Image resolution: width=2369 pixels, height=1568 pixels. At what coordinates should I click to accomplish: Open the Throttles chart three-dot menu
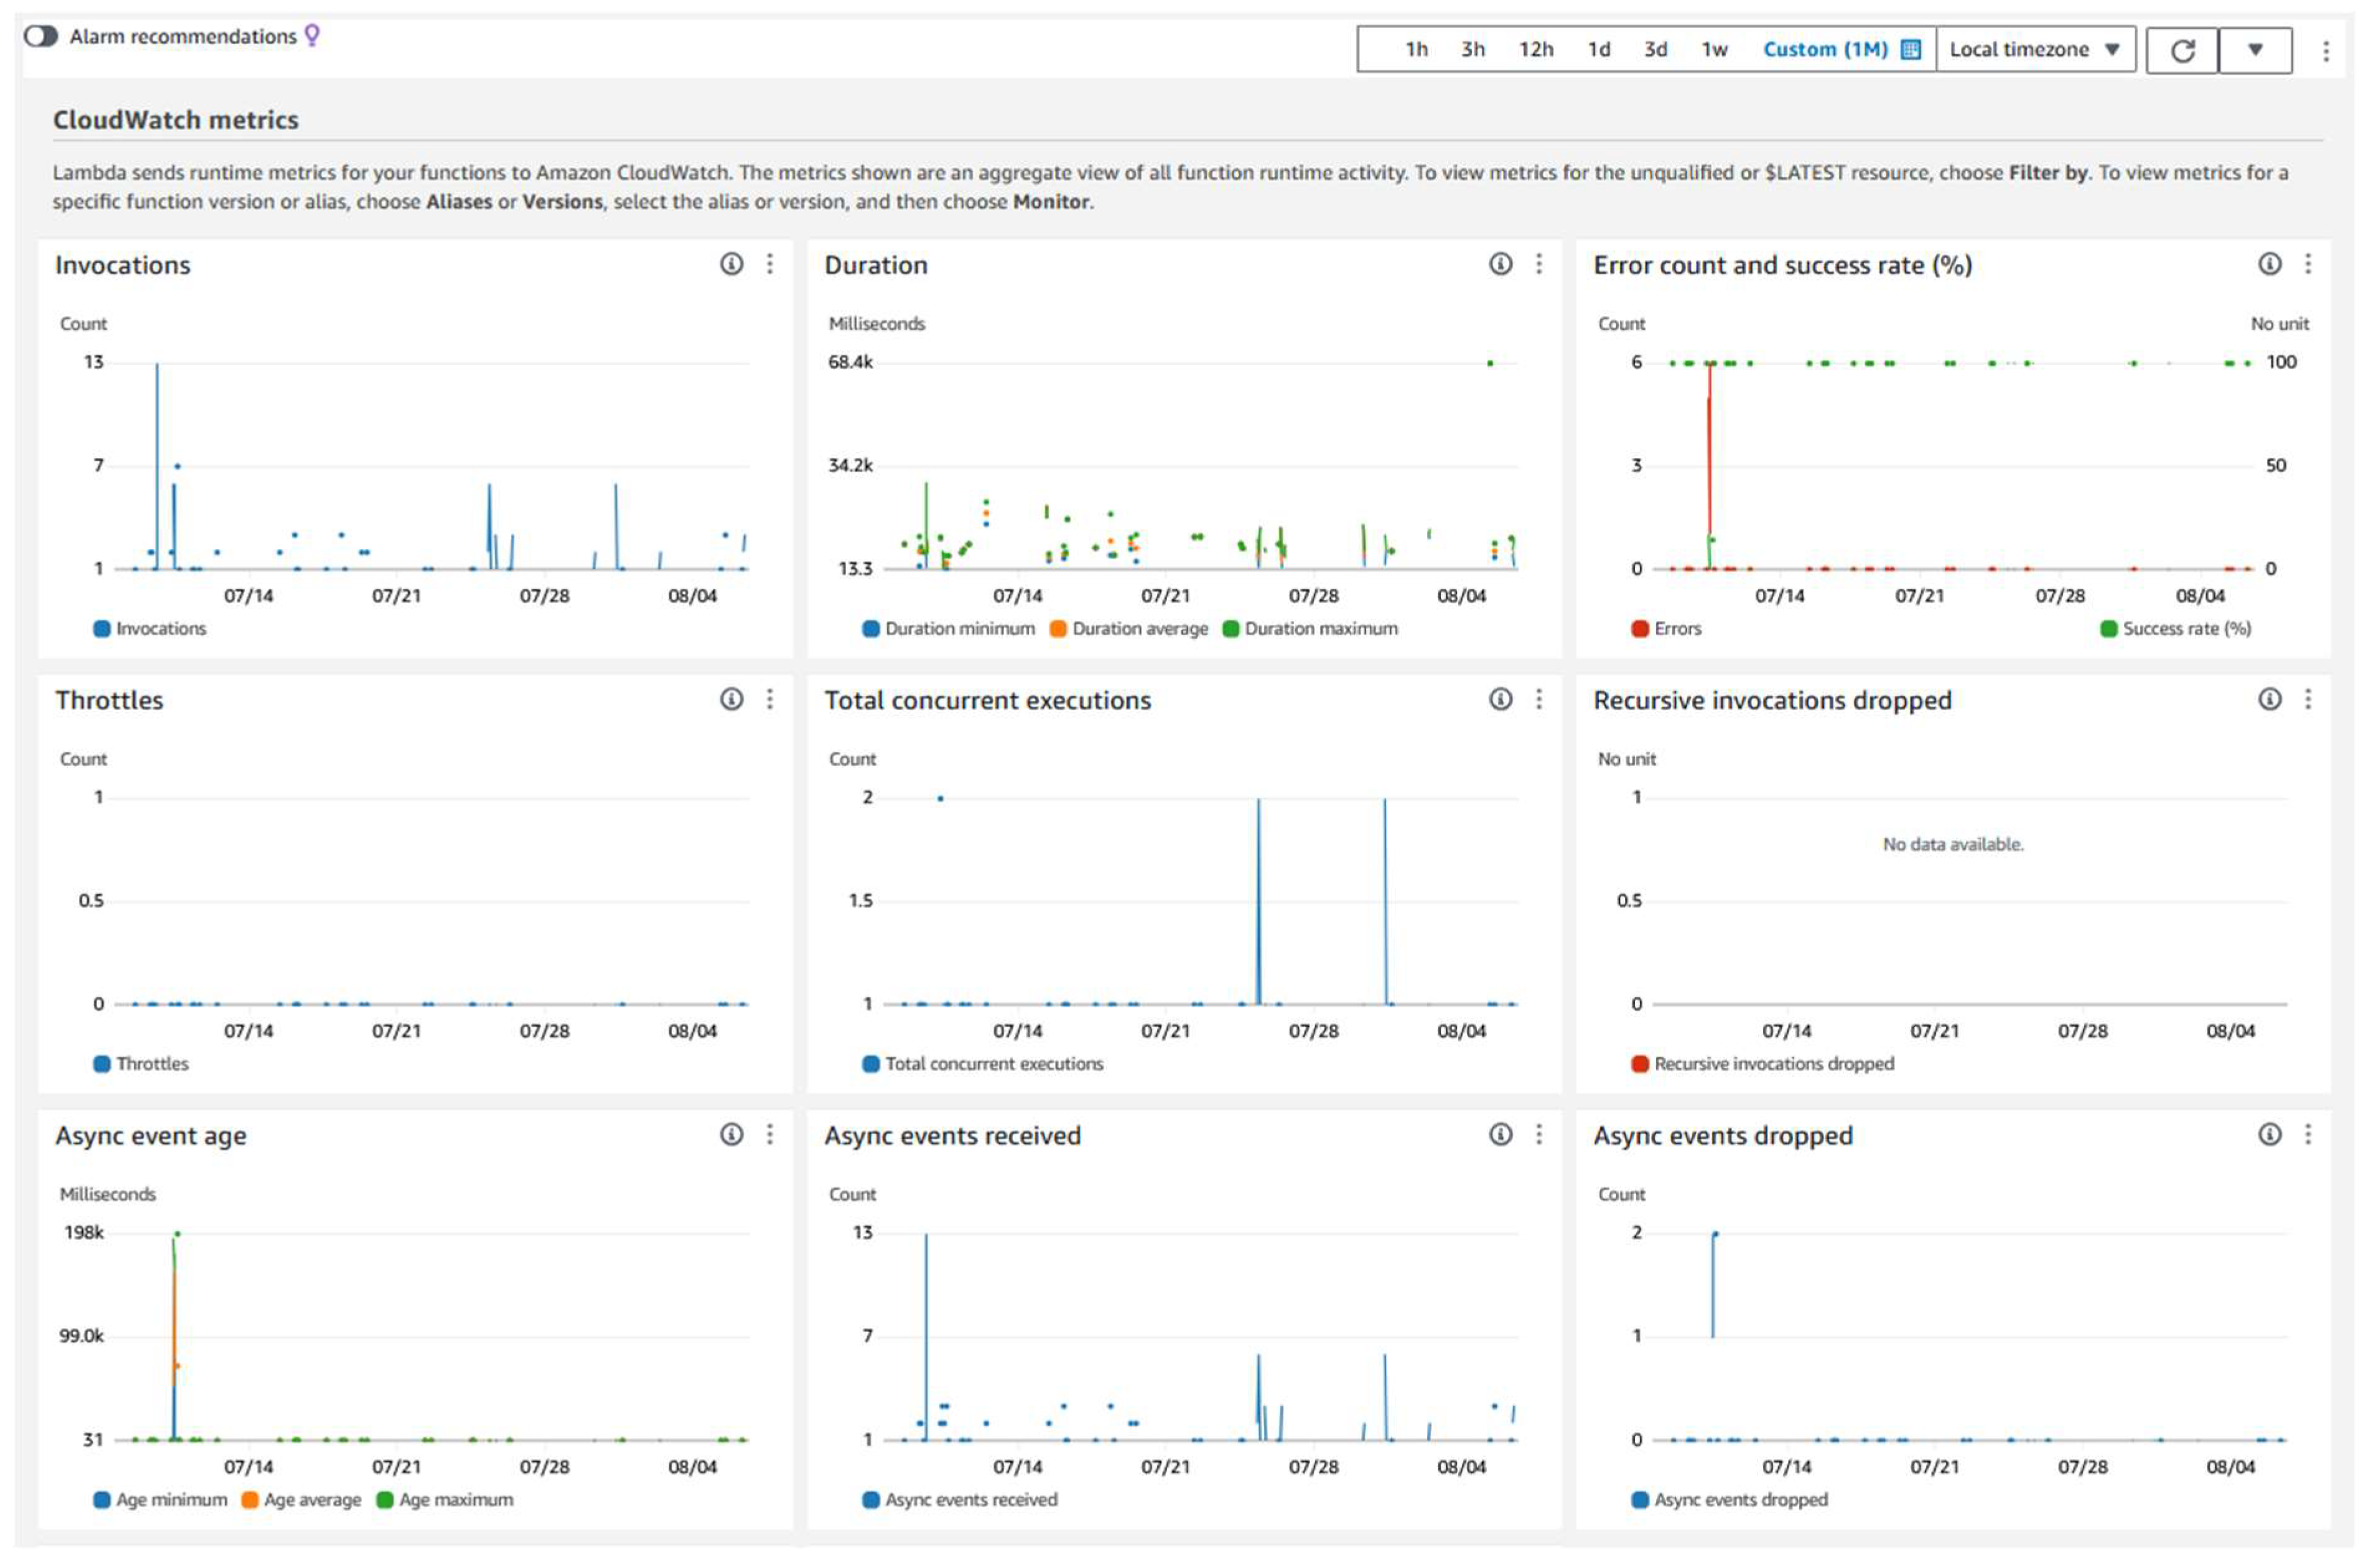tap(770, 699)
